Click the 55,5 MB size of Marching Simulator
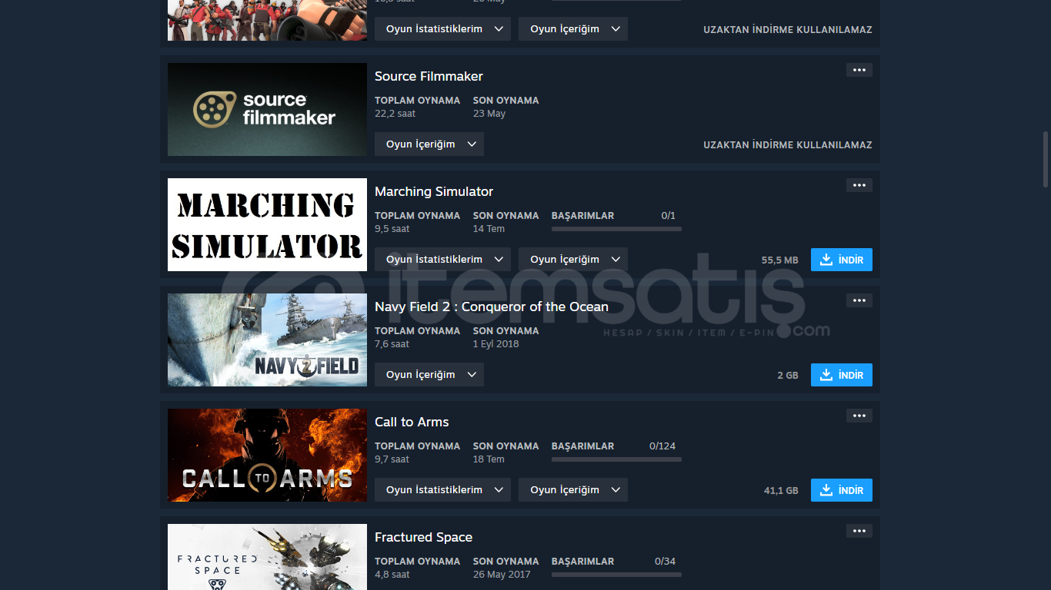 pyautogui.click(x=779, y=260)
